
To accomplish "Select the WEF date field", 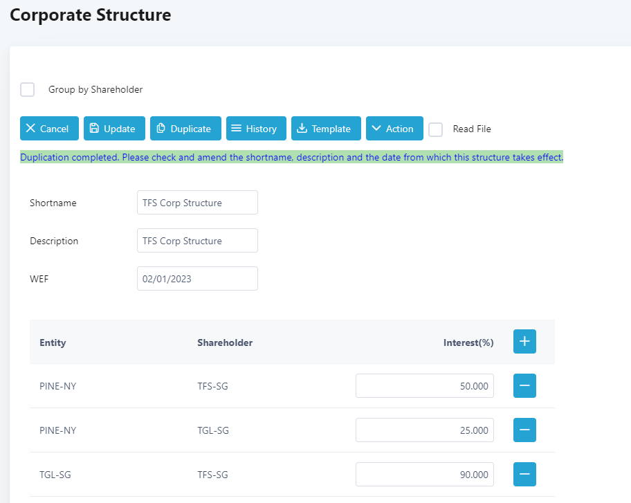I will click(197, 279).
